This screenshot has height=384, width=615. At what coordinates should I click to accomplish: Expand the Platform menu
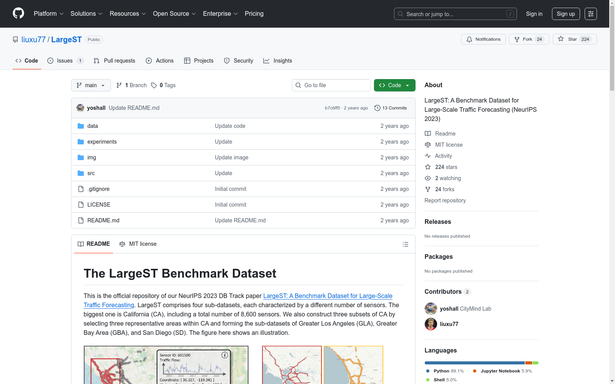coord(49,14)
